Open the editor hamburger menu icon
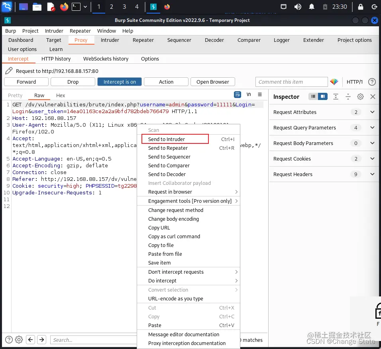This screenshot has width=381, height=349. (260, 94)
